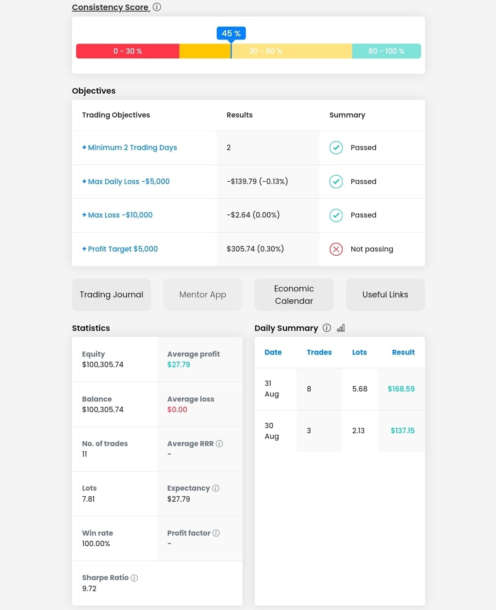Open the Economic Calendar button
The width and height of the screenshot is (496, 610).
click(294, 295)
